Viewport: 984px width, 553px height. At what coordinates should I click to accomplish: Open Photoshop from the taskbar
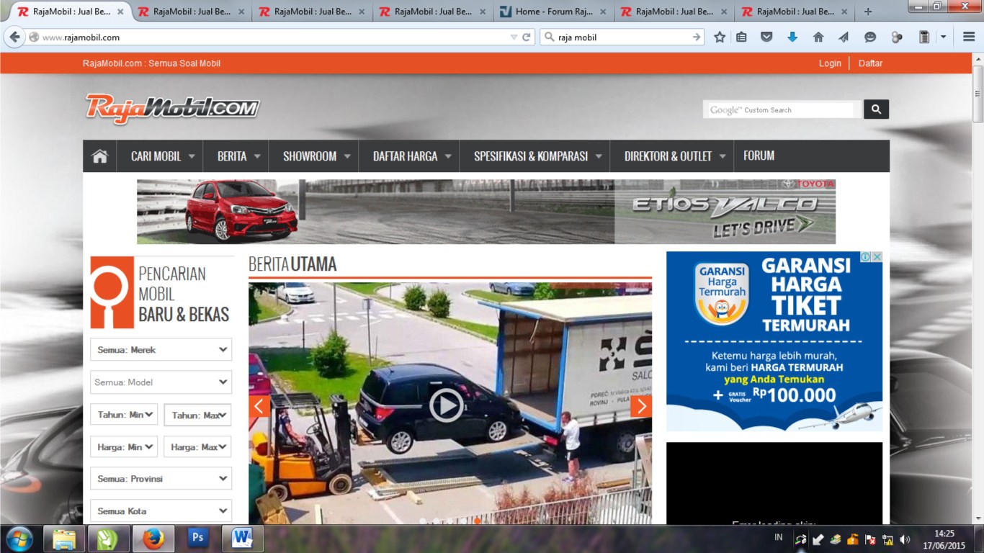tap(197, 539)
